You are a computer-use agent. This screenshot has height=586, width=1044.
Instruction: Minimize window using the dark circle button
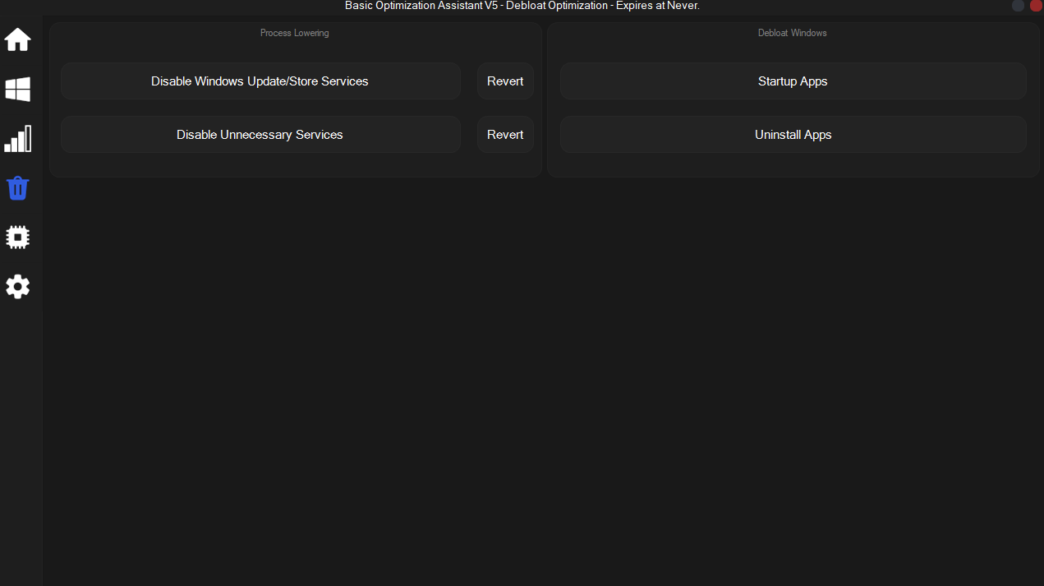[x=1018, y=6]
